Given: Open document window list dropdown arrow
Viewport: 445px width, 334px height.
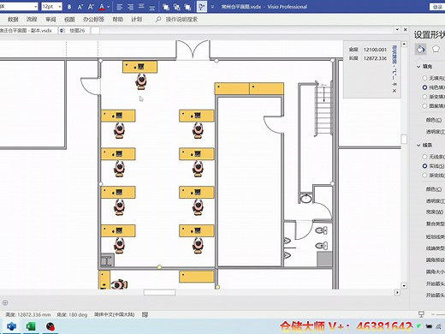Looking at the screenshot, I should [x=397, y=30].
